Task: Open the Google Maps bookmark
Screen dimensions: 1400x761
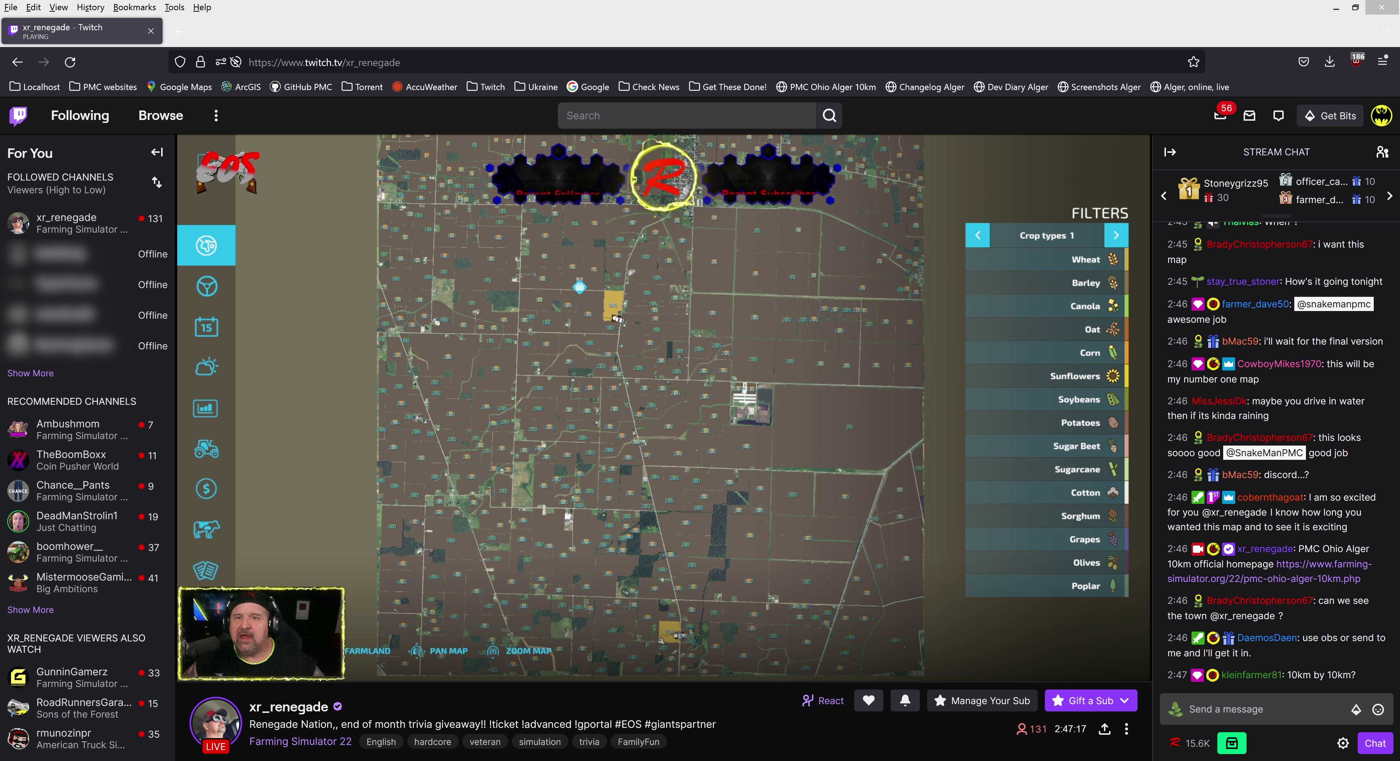Action: [179, 87]
